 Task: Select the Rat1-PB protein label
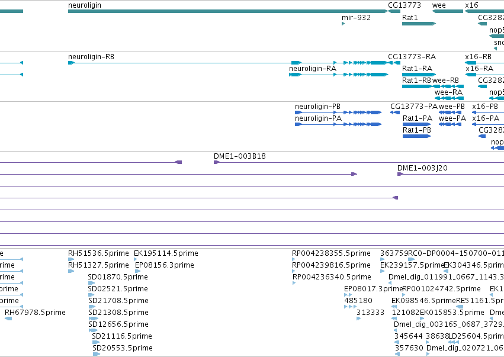pos(416,130)
